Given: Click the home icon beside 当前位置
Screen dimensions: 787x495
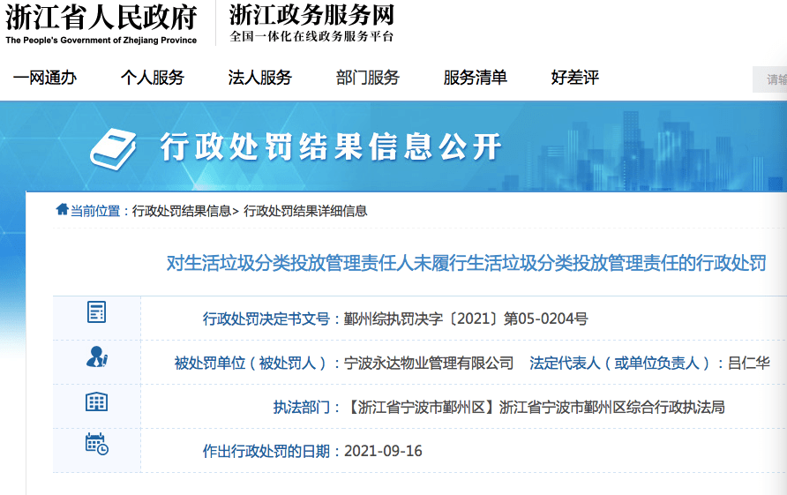Looking at the screenshot, I should (x=62, y=210).
